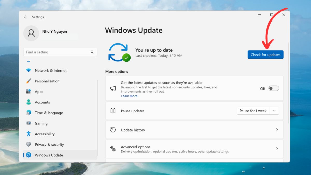Expand Advanced options chevron

coord(277,149)
